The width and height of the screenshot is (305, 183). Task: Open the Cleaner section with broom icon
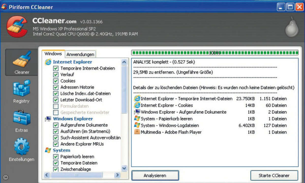coord(22,63)
